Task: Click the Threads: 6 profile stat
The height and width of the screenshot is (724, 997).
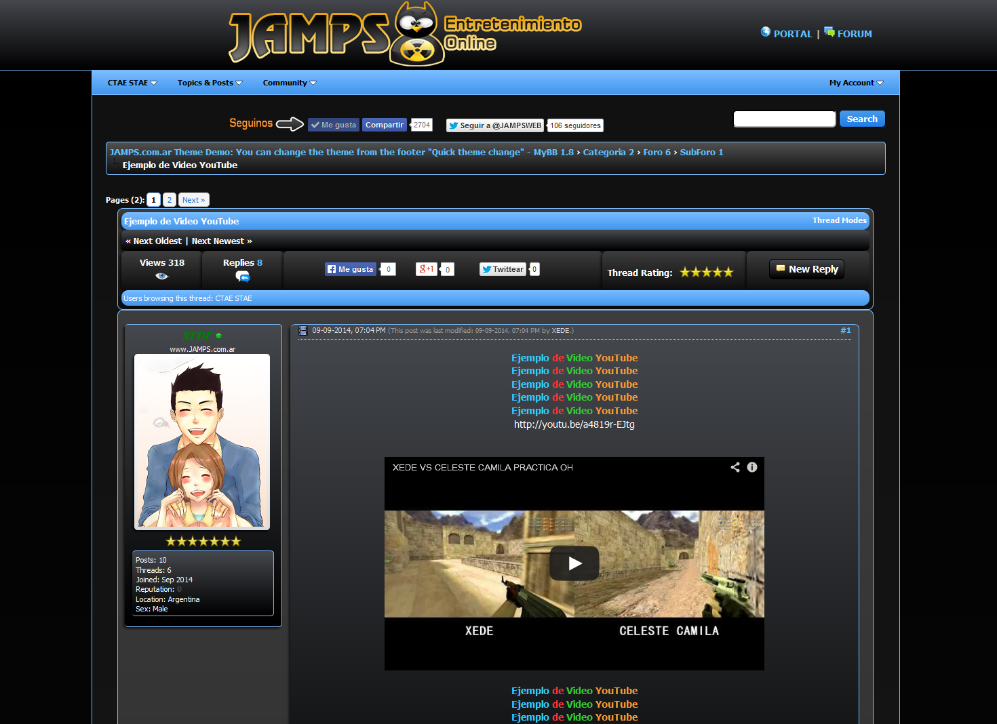Action: tap(153, 570)
